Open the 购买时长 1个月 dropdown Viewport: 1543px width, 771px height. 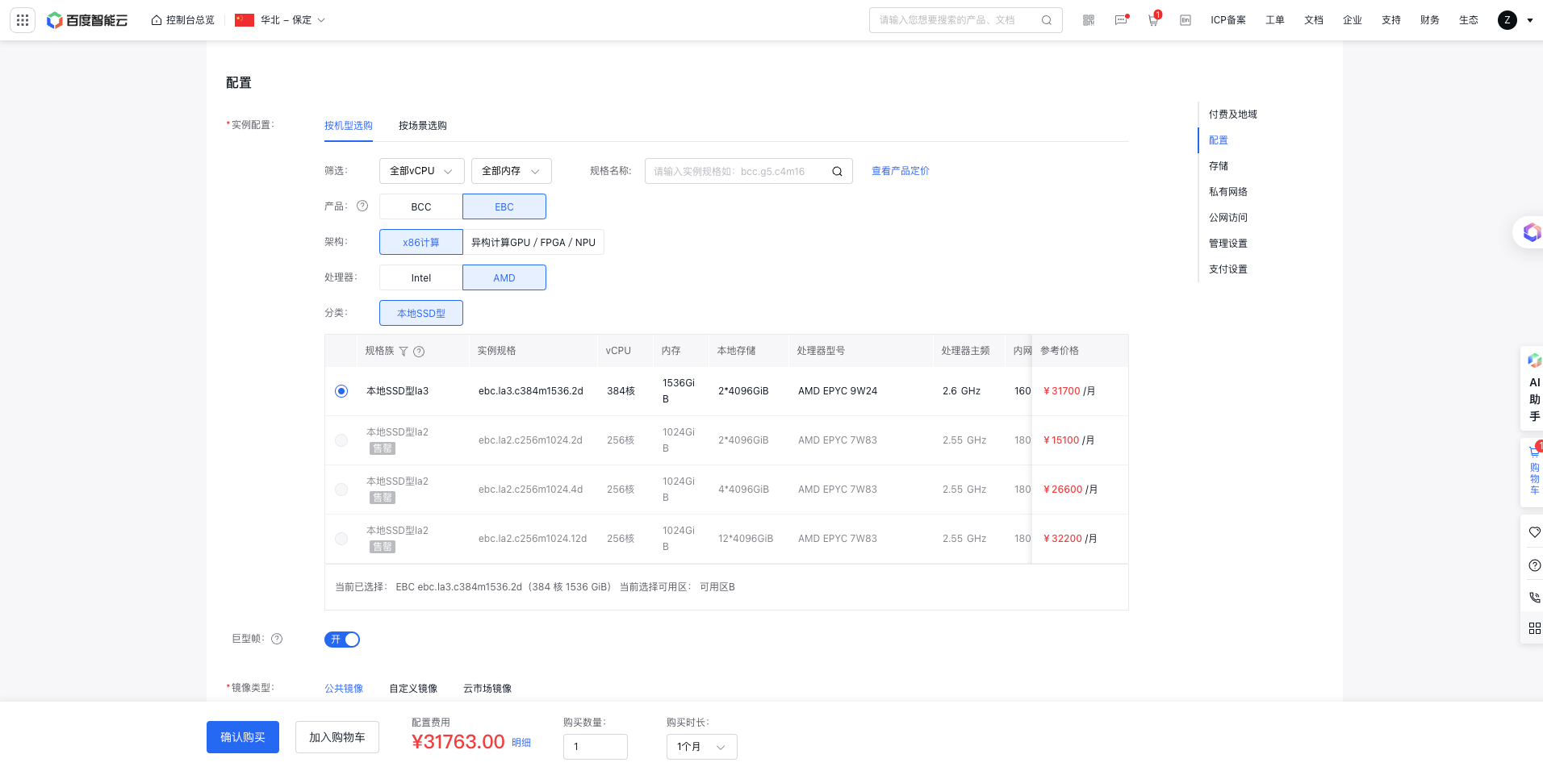(x=702, y=747)
